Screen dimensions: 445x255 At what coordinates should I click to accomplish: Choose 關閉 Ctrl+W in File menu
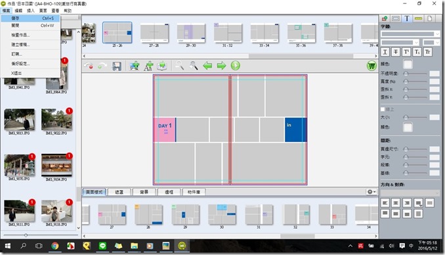pyautogui.click(x=30, y=26)
